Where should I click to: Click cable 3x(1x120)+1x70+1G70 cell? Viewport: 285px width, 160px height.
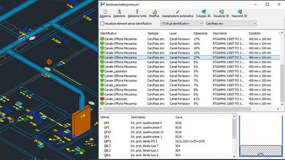(x=190, y=141)
